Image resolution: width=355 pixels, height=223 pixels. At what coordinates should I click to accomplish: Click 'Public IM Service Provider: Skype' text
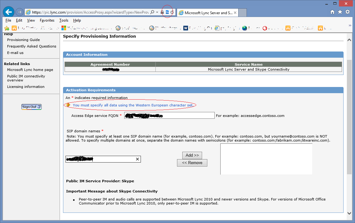pos(100,181)
